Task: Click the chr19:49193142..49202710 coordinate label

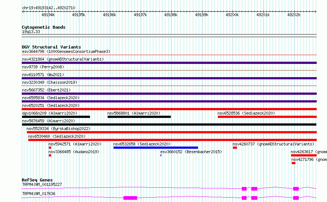Action: pyautogui.click(x=48, y=8)
